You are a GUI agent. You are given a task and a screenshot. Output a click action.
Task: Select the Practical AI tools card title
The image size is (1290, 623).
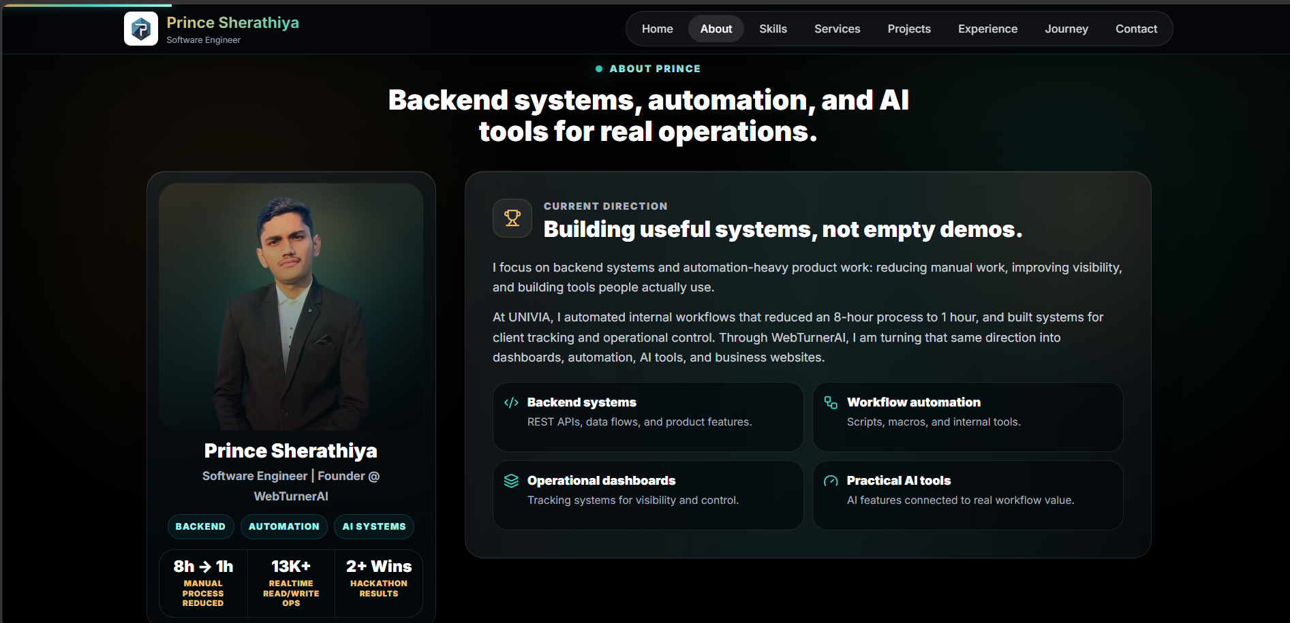[x=899, y=481]
